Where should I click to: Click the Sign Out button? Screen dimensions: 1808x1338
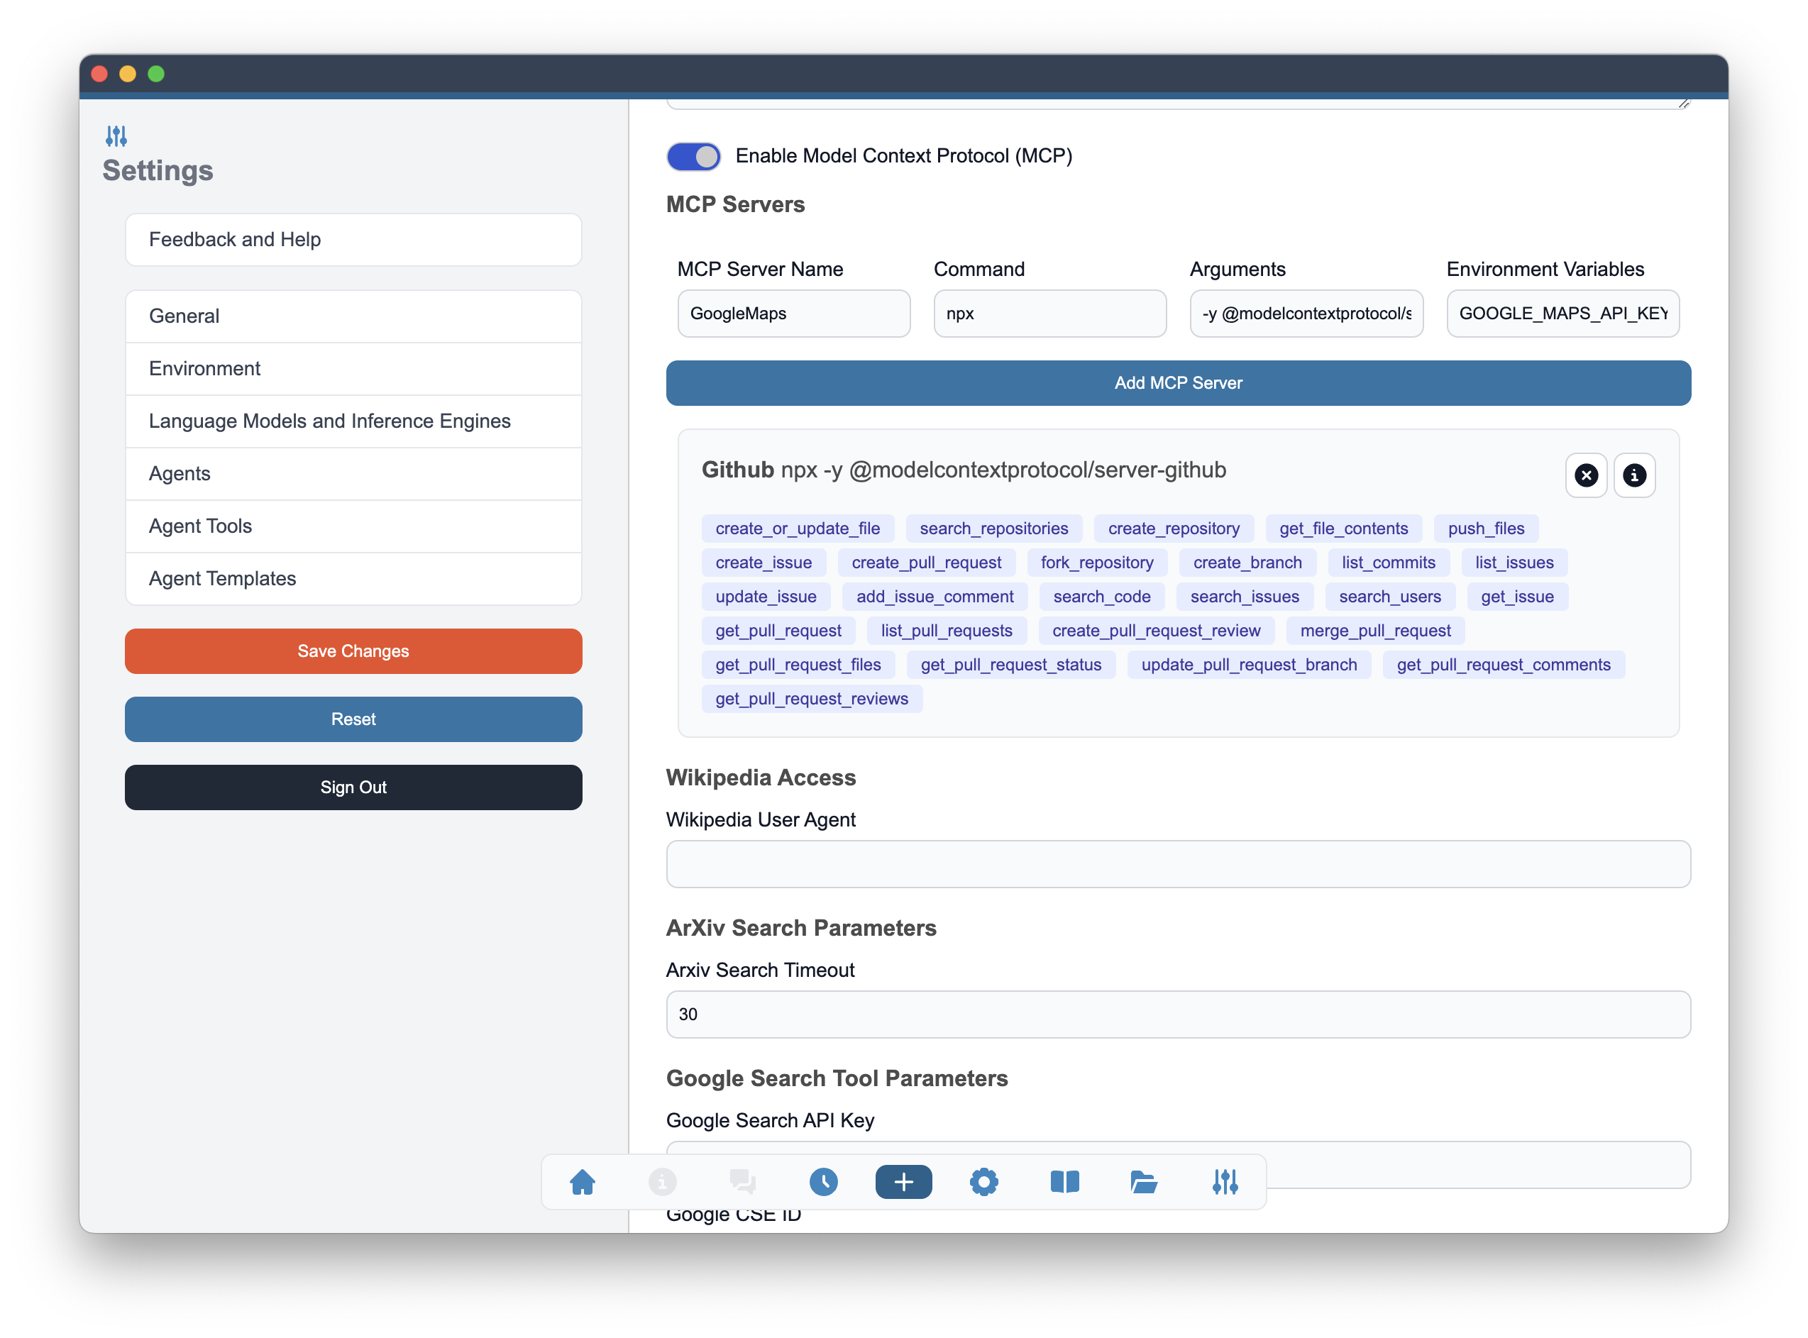(353, 787)
